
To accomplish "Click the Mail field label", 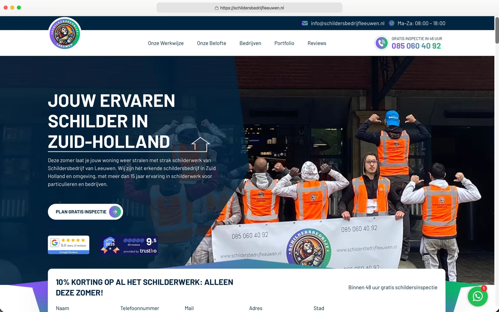I will pyautogui.click(x=189, y=308).
